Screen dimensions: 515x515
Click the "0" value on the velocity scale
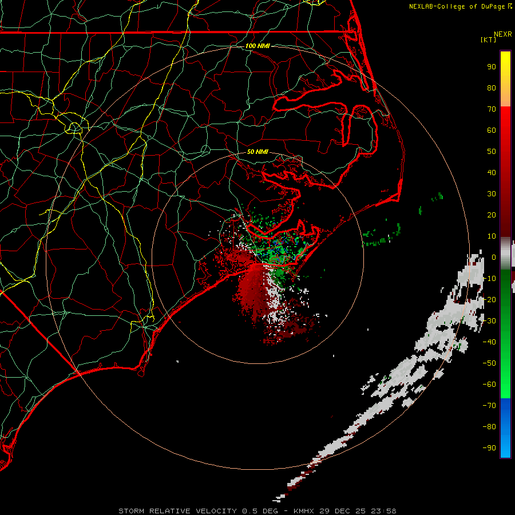click(494, 257)
